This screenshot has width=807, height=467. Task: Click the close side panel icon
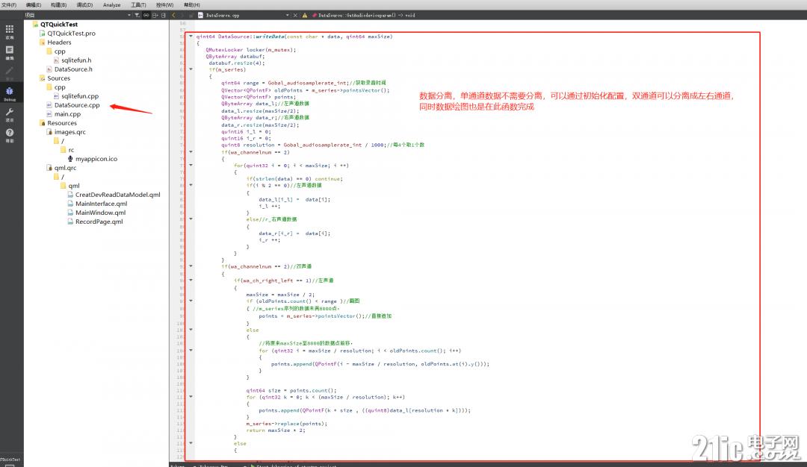[x=163, y=16]
